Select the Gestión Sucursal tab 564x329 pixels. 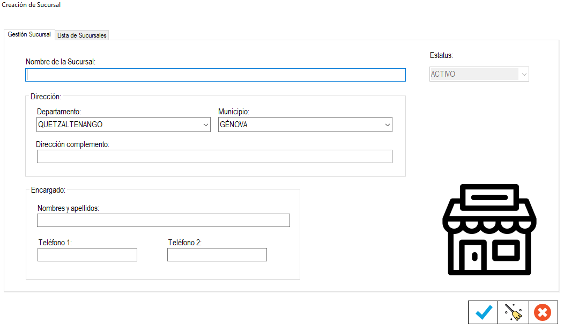point(29,34)
